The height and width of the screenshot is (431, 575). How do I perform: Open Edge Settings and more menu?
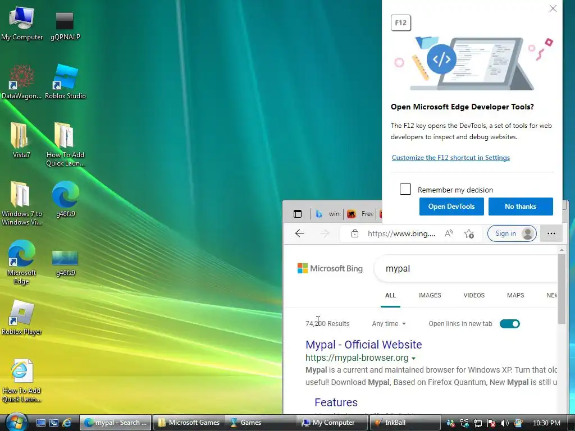tap(551, 233)
